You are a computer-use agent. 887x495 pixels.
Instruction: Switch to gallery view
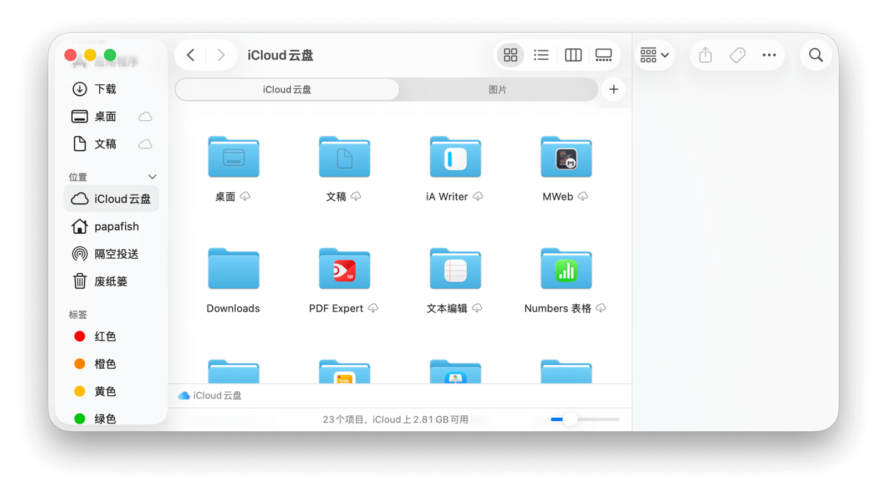coord(604,55)
